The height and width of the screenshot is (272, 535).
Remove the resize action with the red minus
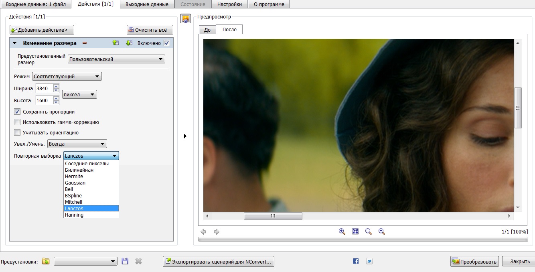85,43
